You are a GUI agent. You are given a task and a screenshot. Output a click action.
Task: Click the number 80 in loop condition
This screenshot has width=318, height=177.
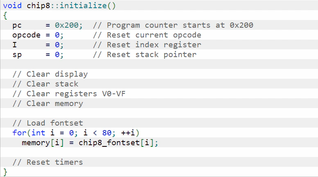[x=107, y=133]
